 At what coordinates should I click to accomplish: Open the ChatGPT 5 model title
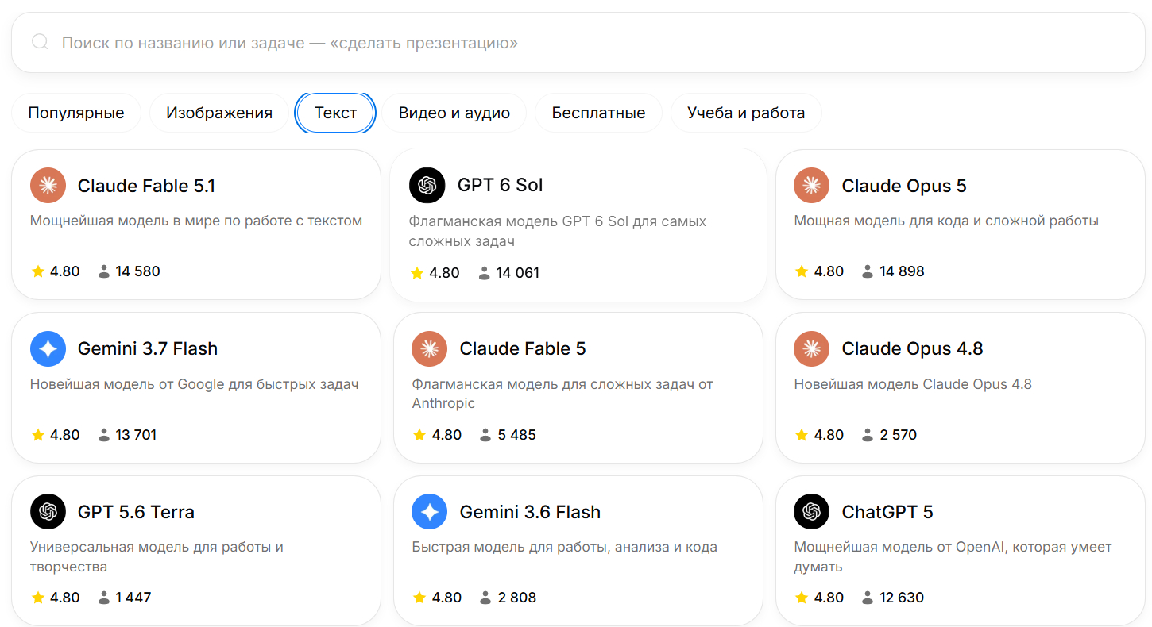tap(887, 512)
